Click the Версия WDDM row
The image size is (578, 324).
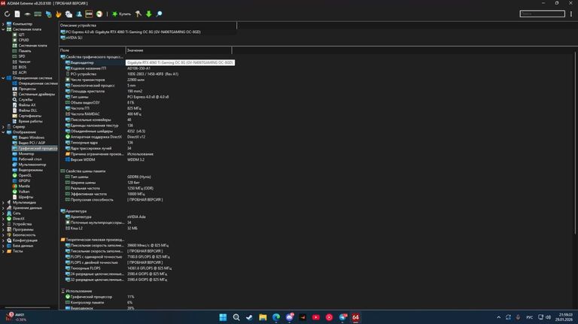pyautogui.click(x=83, y=160)
